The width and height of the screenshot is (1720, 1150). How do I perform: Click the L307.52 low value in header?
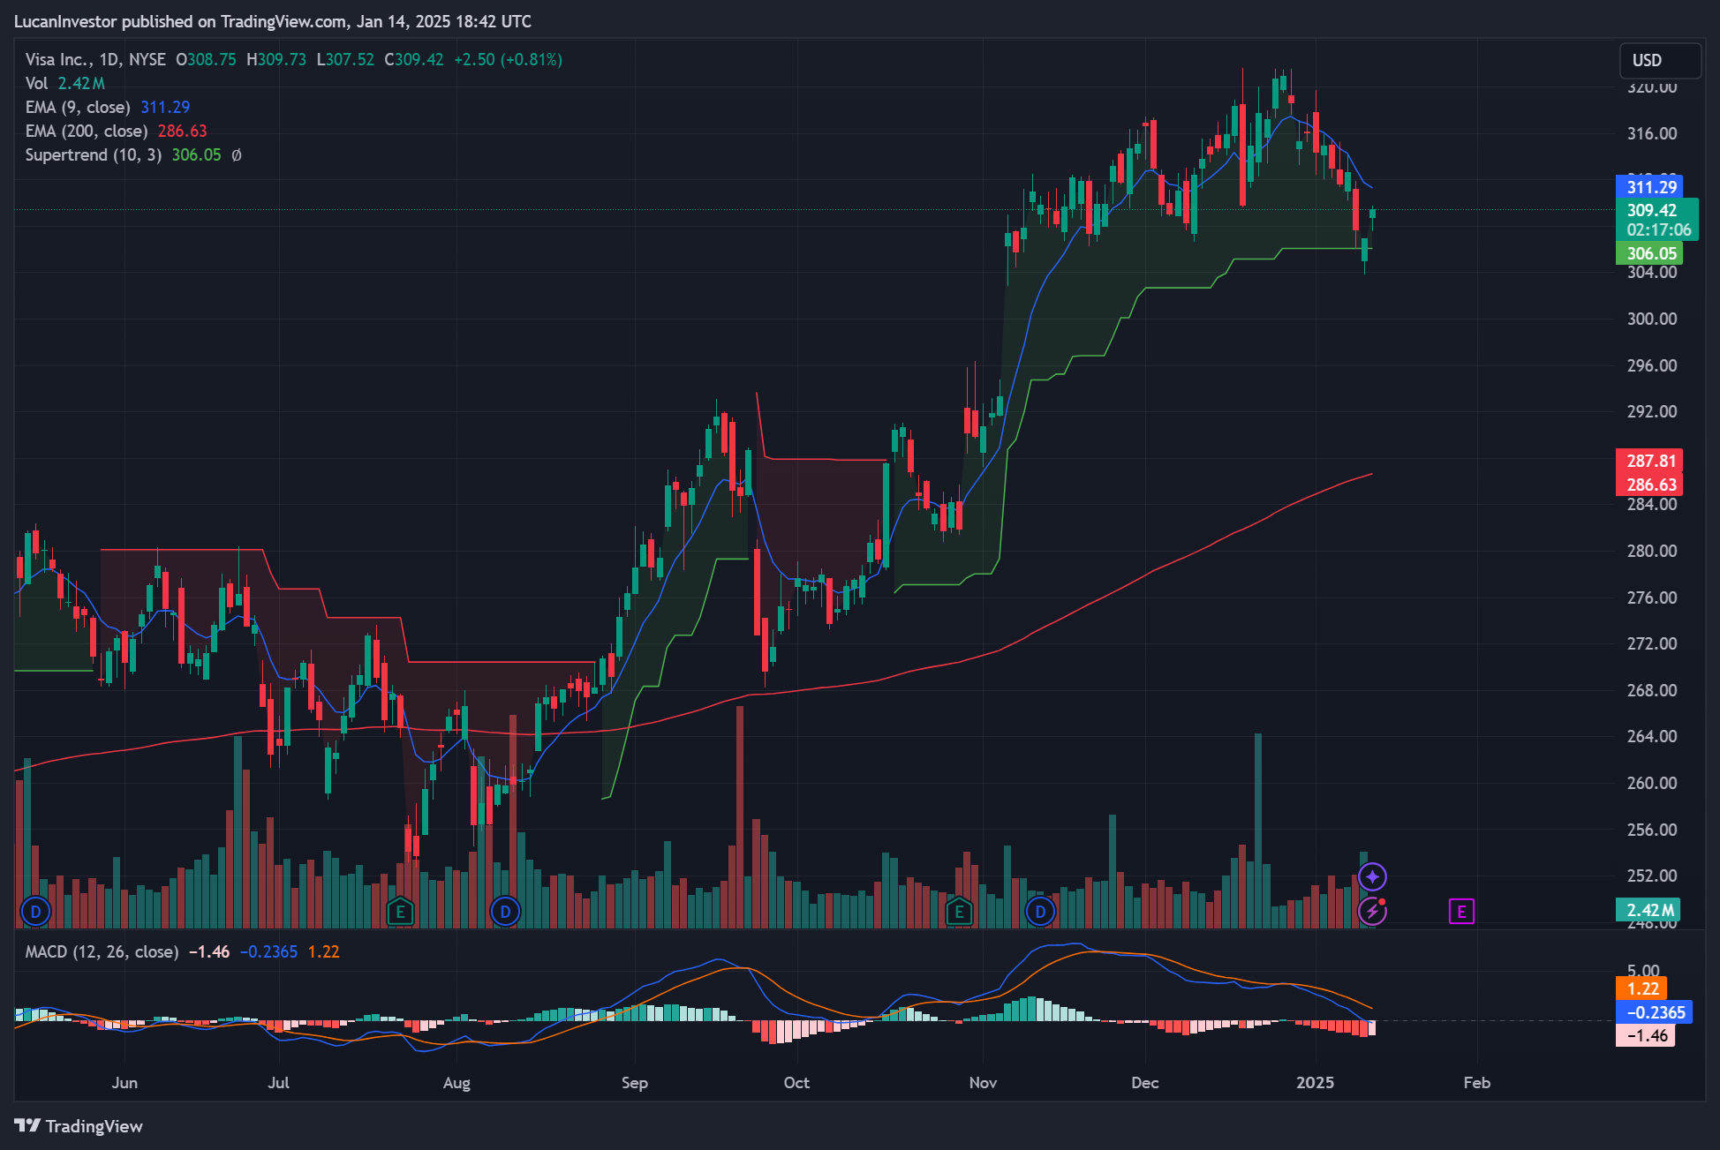[345, 59]
